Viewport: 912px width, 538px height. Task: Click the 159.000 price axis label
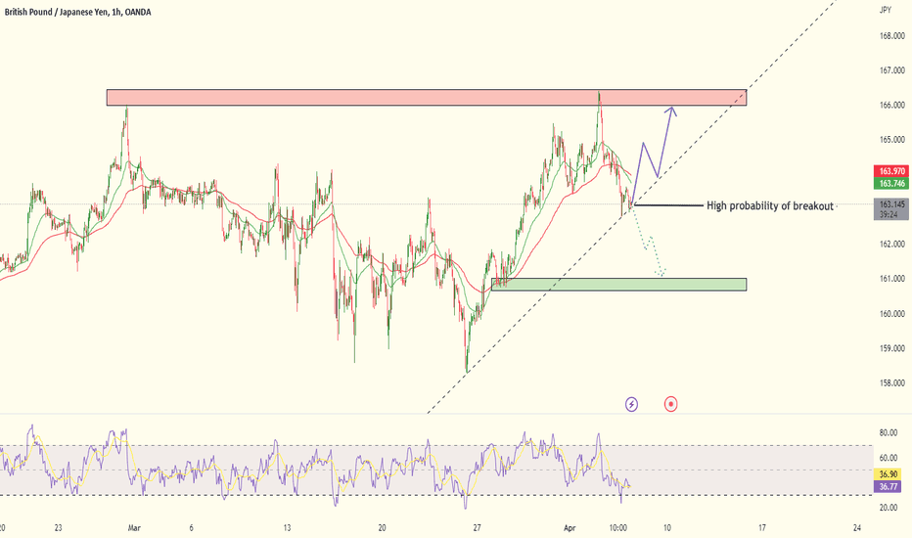click(x=891, y=349)
